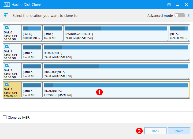193x139 pixels.
Task: Click the Disk 0 drive icon
Action: click(x=7, y=28)
